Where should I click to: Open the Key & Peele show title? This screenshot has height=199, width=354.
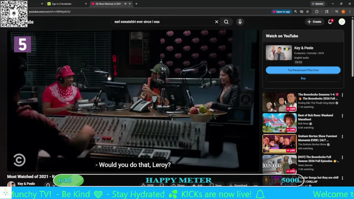click(x=304, y=48)
